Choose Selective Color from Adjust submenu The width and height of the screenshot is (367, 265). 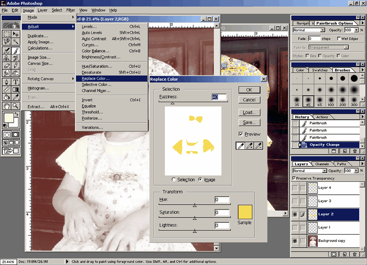(x=96, y=85)
